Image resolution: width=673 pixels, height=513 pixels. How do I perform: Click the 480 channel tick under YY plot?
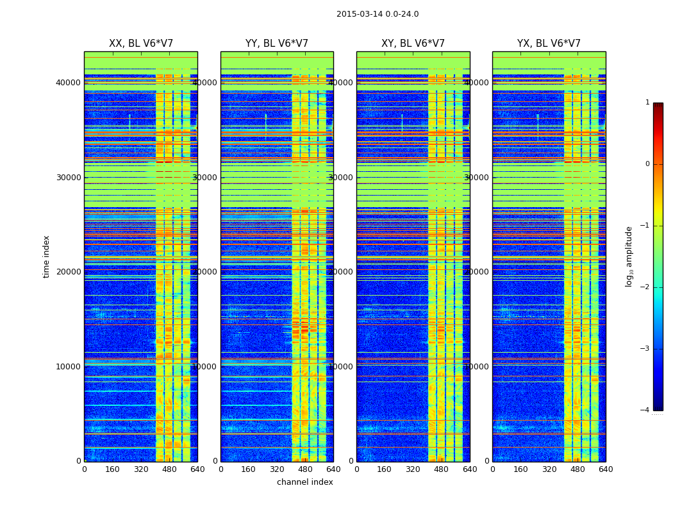[305, 469]
